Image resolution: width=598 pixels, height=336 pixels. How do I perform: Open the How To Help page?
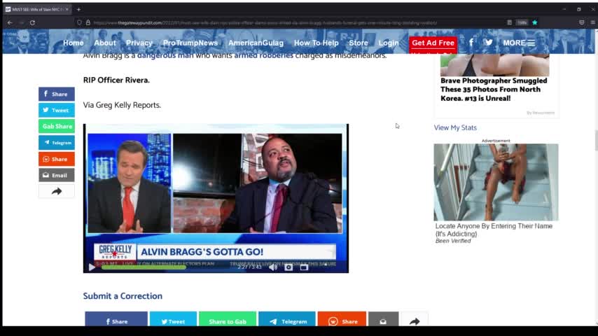tap(317, 43)
